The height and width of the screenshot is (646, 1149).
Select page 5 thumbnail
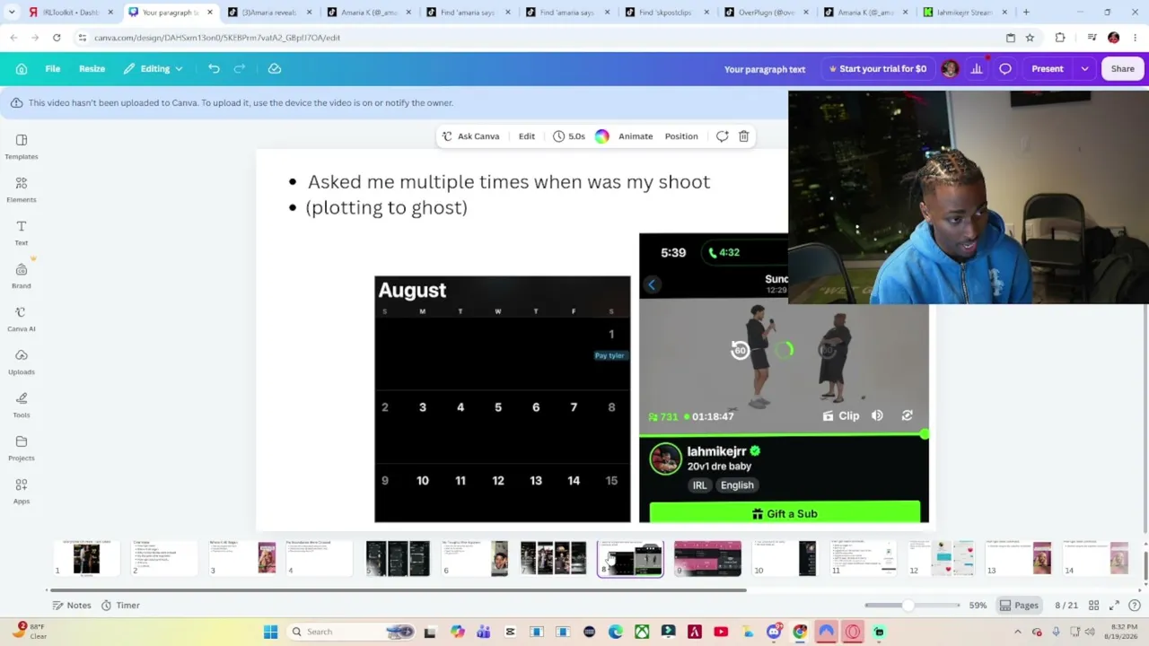[398, 558]
